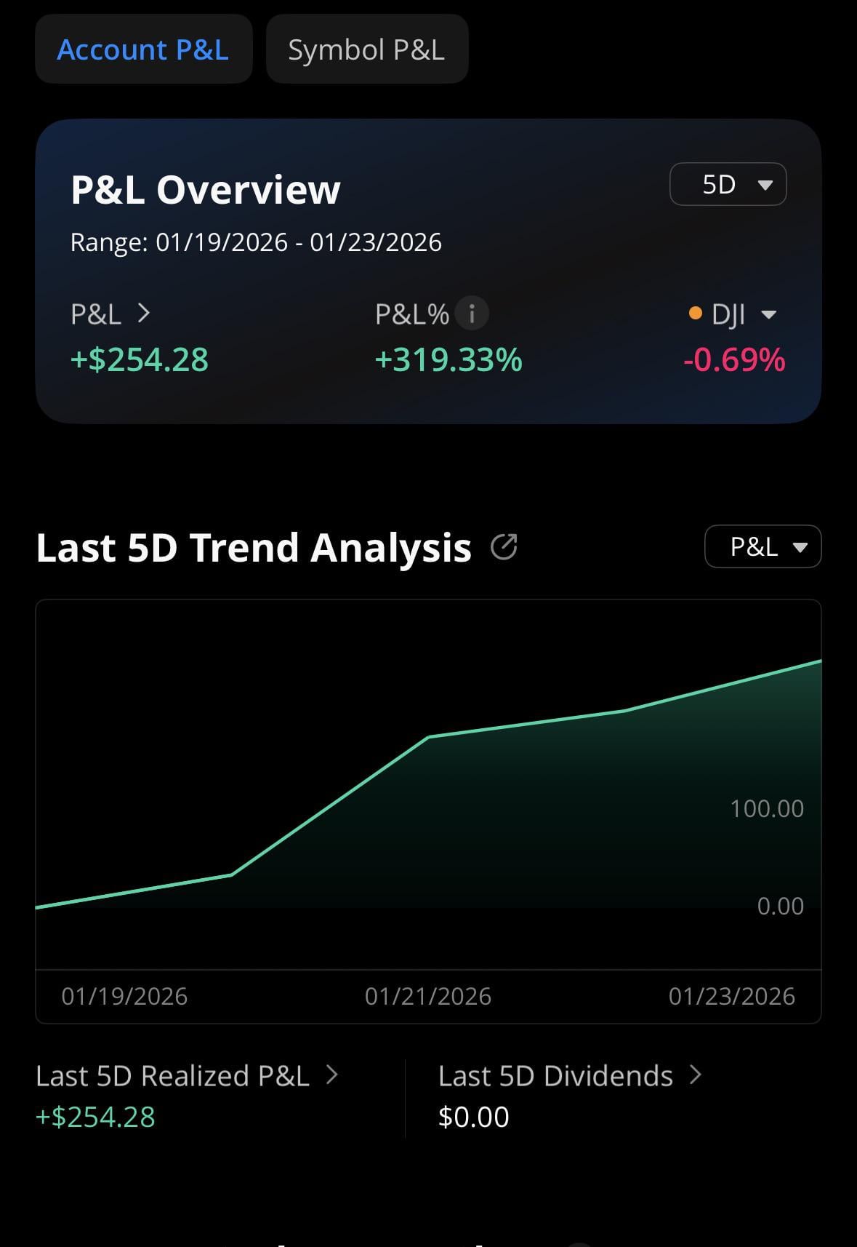Open the 5D time range dropdown
The image size is (857, 1247).
tap(728, 184)
